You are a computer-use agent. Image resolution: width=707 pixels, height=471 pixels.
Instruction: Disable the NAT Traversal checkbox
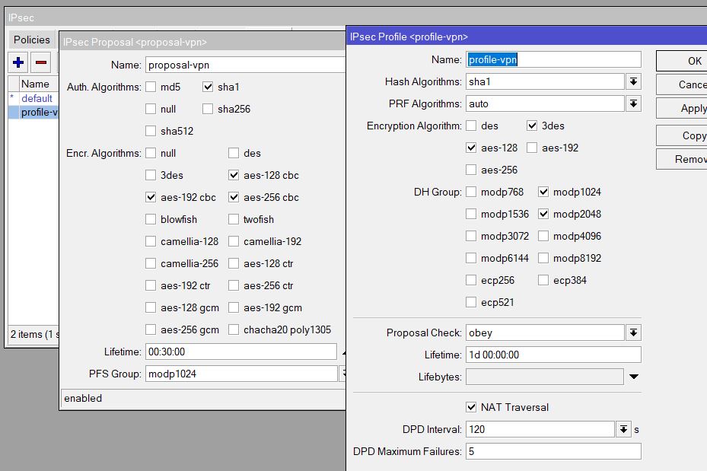(x=471, y=407)
